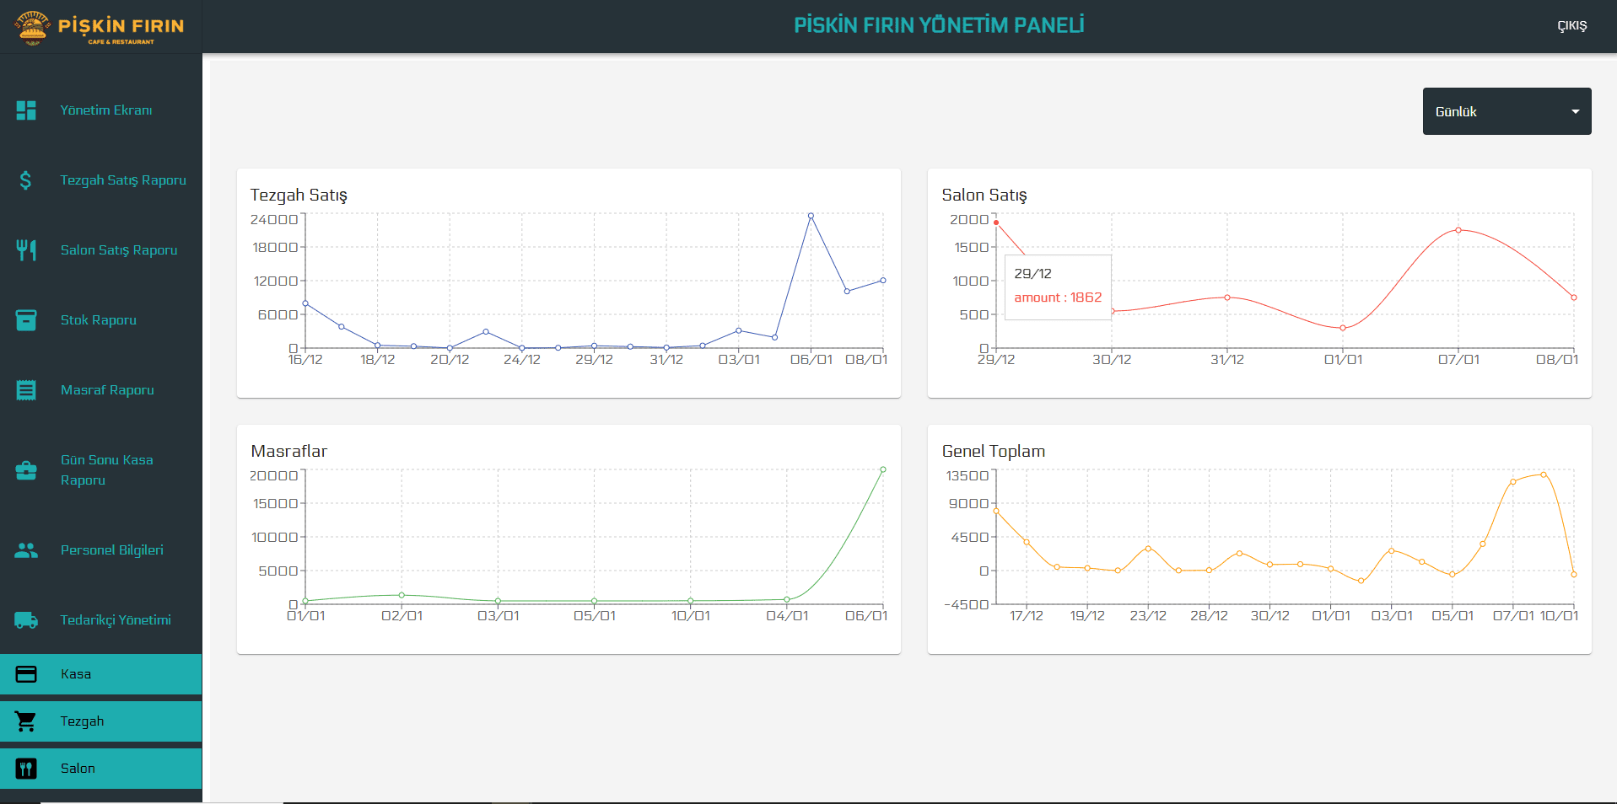The width and height of the screenshot is (1617, 804).
Task: Click the credit card Kasa icon
Action: pyautogui.click(x=26, y=674)
